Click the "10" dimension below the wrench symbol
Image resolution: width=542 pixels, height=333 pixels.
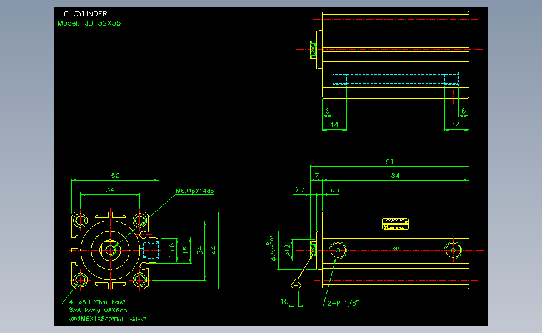tap(284, 302)
